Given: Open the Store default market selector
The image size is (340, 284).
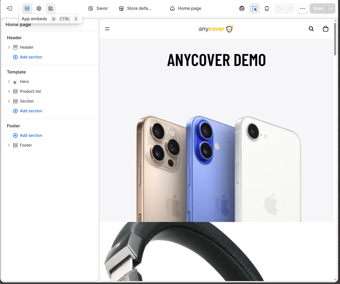Looking at the screenshot, I should 135,8.
